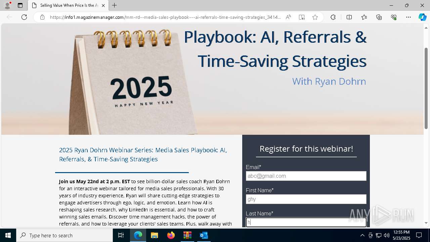The image size is (430, 242).
Task: Open the browser profile icon
Action: (7, 5)
